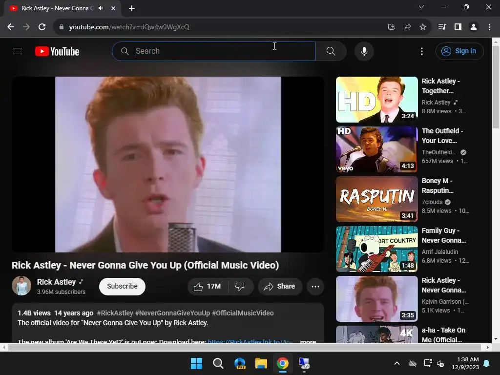Mute tab via speaker icon
500x375 pixels.
[101, 8]
